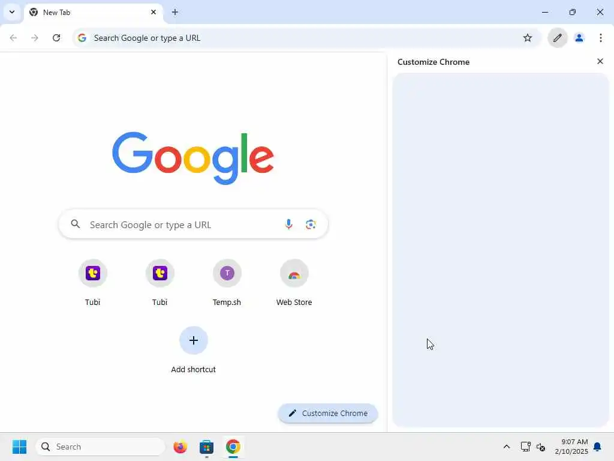Open the profile avatar menu
This screenshot has width=614, height=461.
pyautogui.click(x=579, y=38)
